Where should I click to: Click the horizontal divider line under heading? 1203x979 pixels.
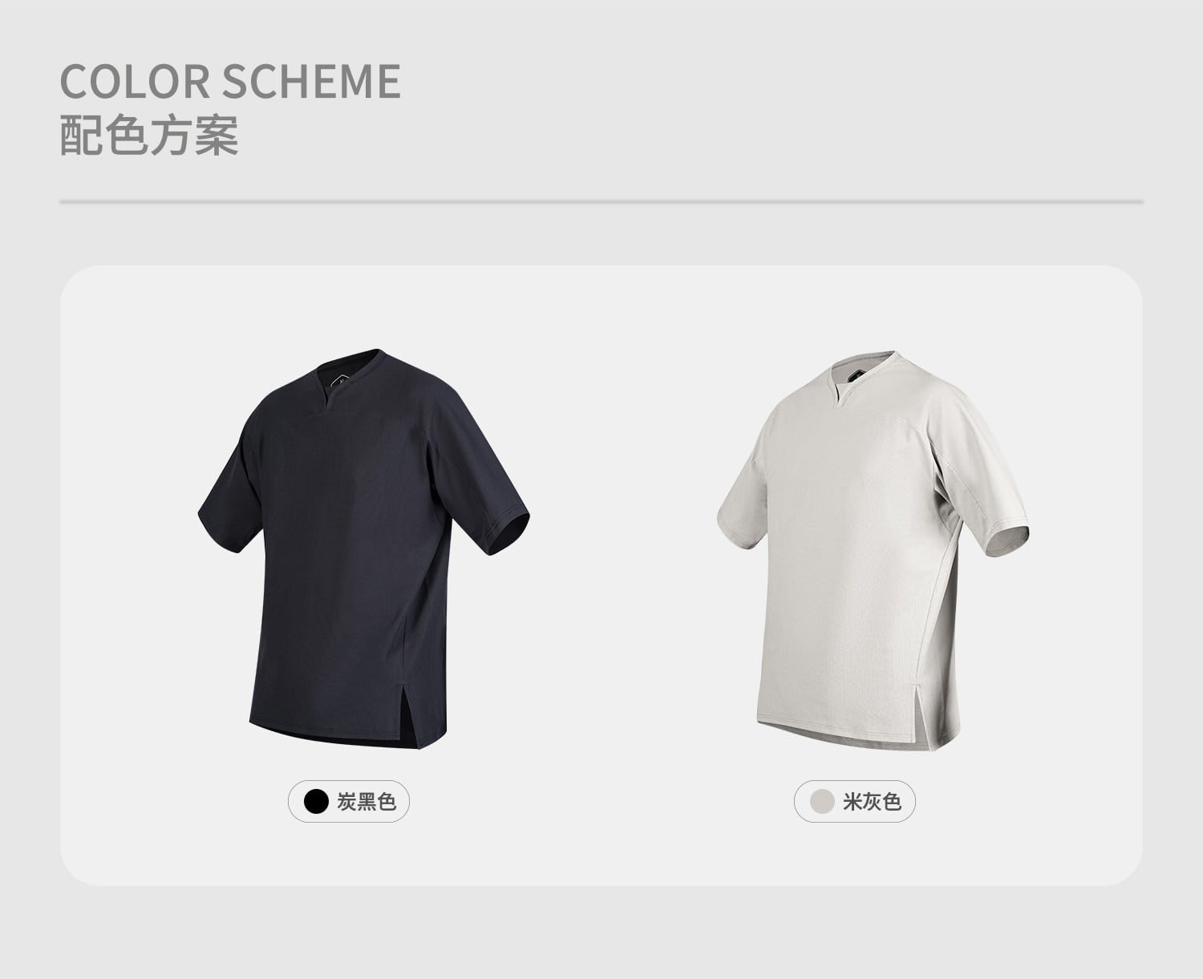(x=601, y=202)
